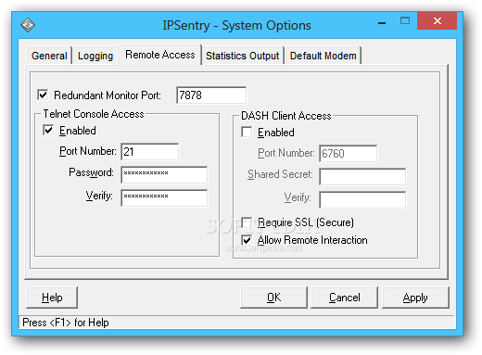The image size is (482, 355).
Task: Switch to the General tab
Action: pyautogui.click(x=49, y=56)
